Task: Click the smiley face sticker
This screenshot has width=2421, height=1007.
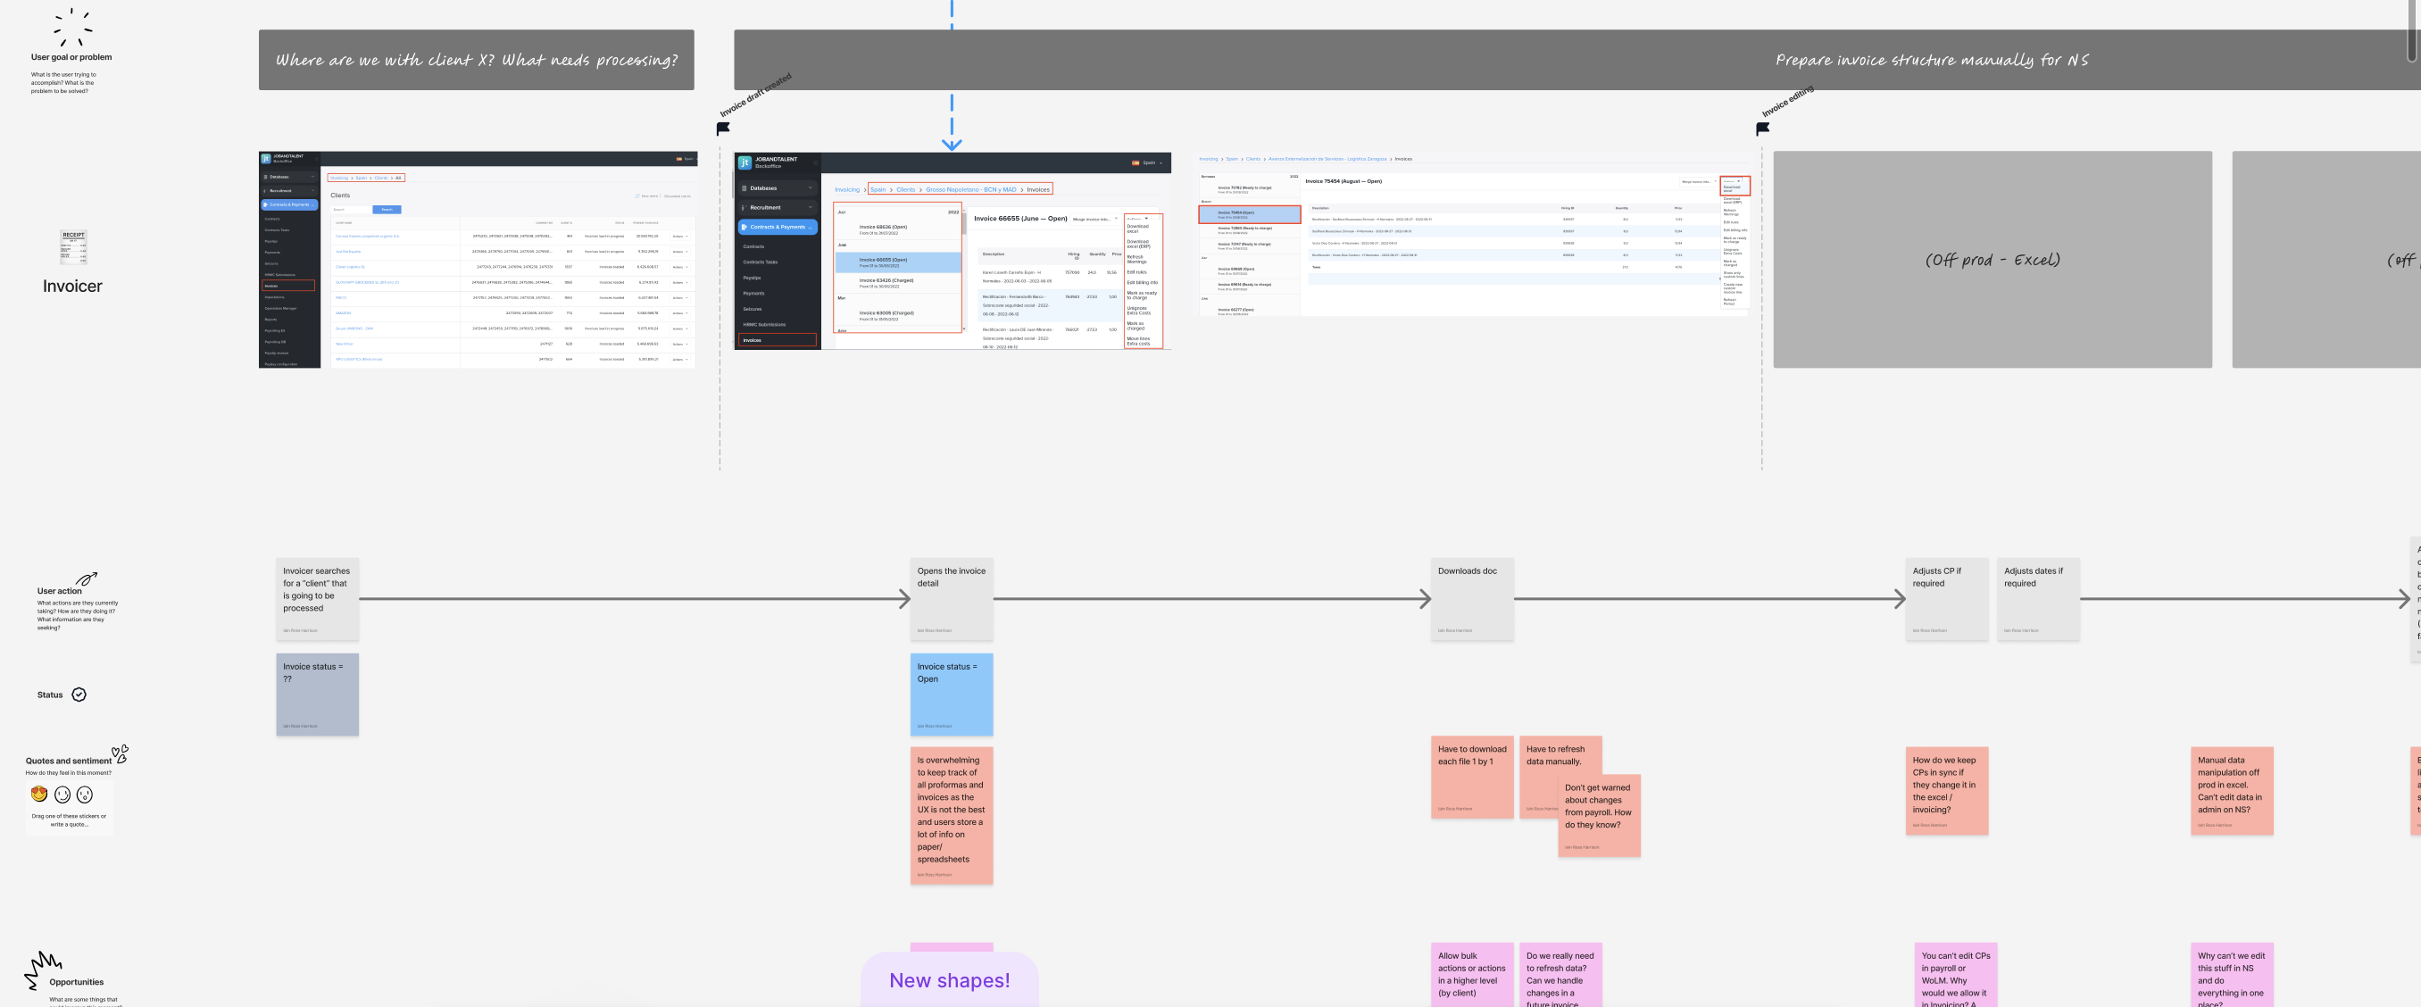Action: point(62,795)
